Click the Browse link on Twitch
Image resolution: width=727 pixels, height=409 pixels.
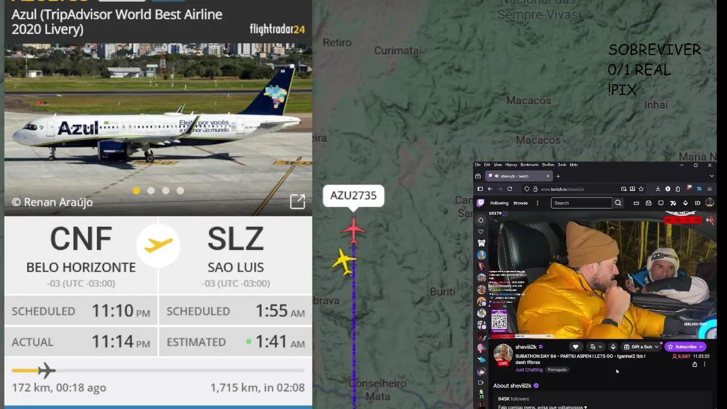(x=521, y=203)
